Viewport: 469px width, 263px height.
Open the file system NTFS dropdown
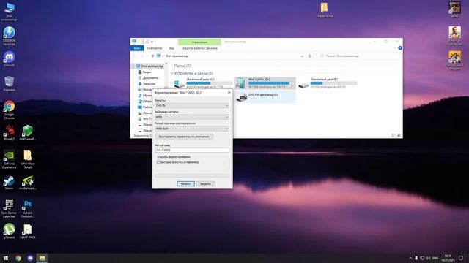point(192,117)
